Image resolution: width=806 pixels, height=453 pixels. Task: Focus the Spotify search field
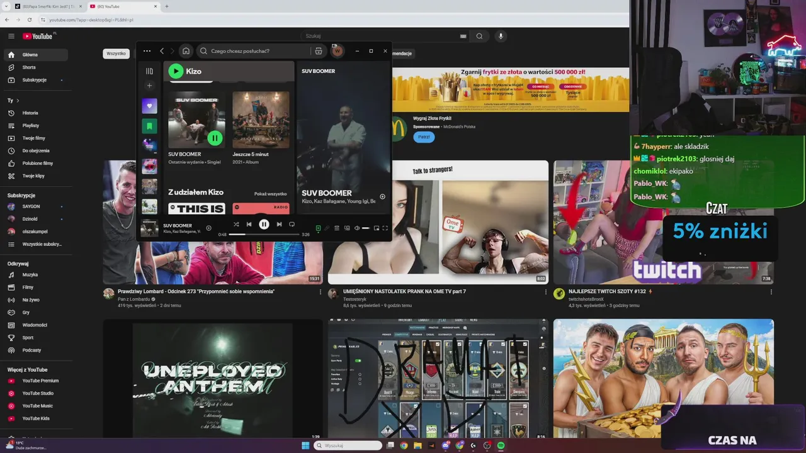click(x=259, y=51)
